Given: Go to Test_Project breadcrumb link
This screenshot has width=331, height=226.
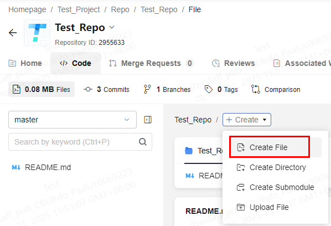Looking at the screenshot, I should [79, 9].
